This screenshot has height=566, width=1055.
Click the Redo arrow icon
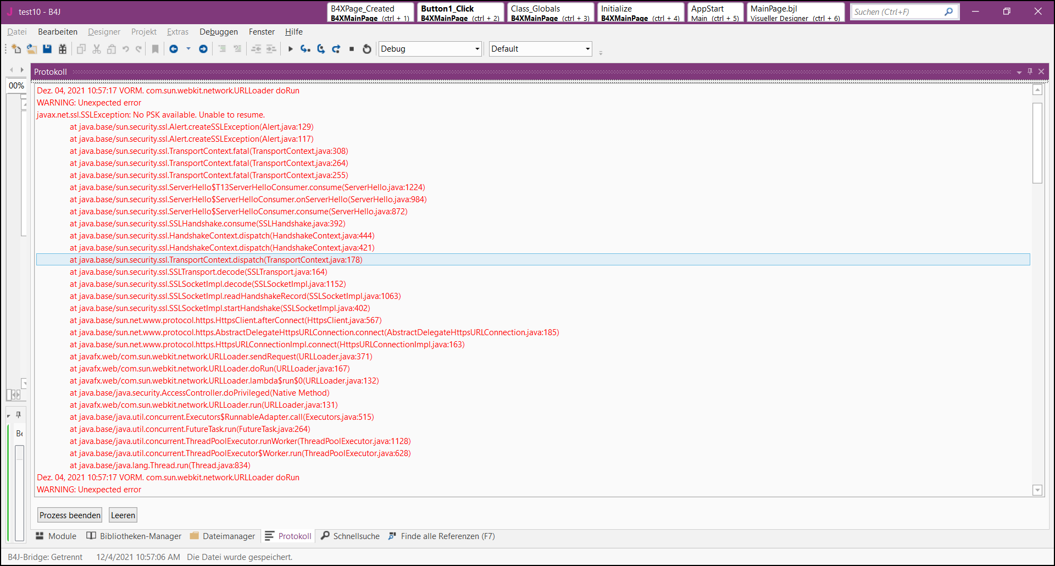[x=139, y=49]
